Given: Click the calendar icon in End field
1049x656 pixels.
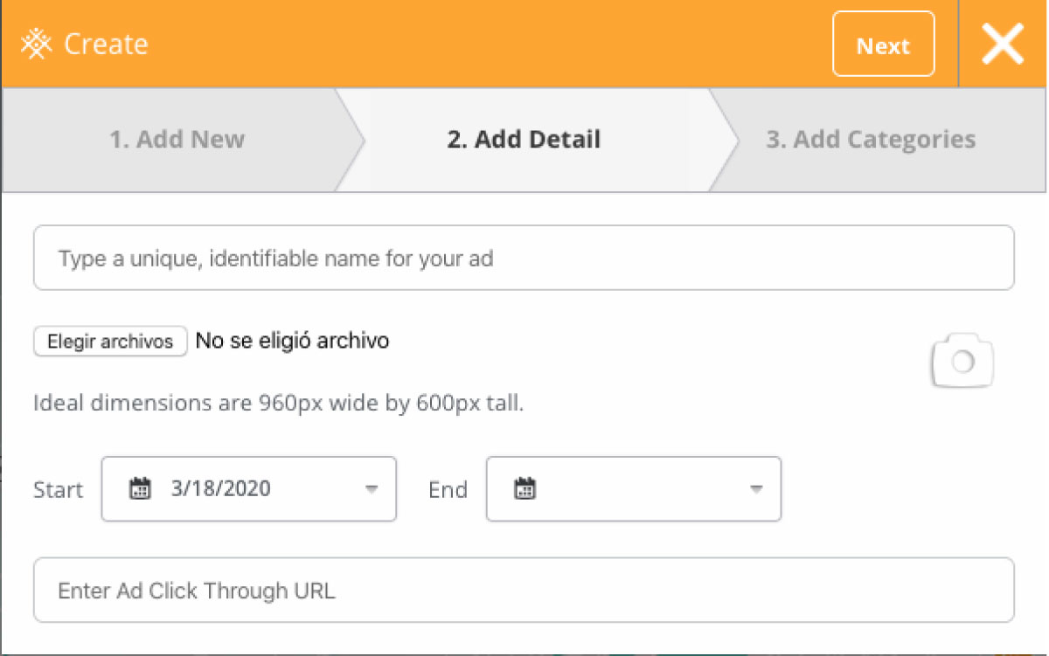Looking at the screenshot, I should (524, 488).
